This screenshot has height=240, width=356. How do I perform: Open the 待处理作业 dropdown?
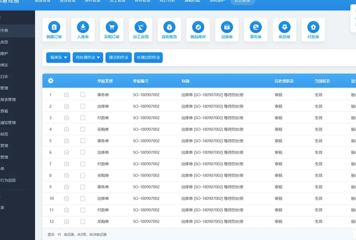88,57
